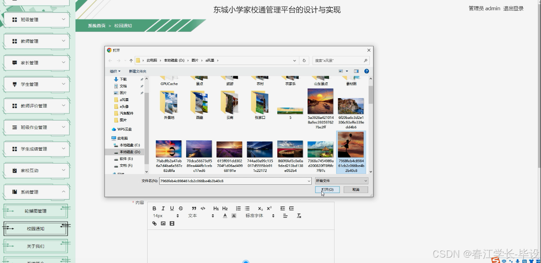Select 软件 (E:) drive in navigation pane

pyautogui.click(x=126, y=159)
